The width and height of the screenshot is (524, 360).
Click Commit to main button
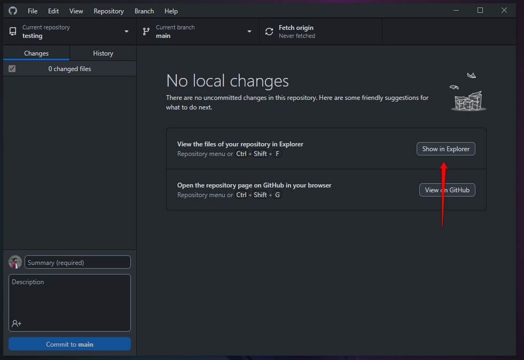tap(69, 344)
